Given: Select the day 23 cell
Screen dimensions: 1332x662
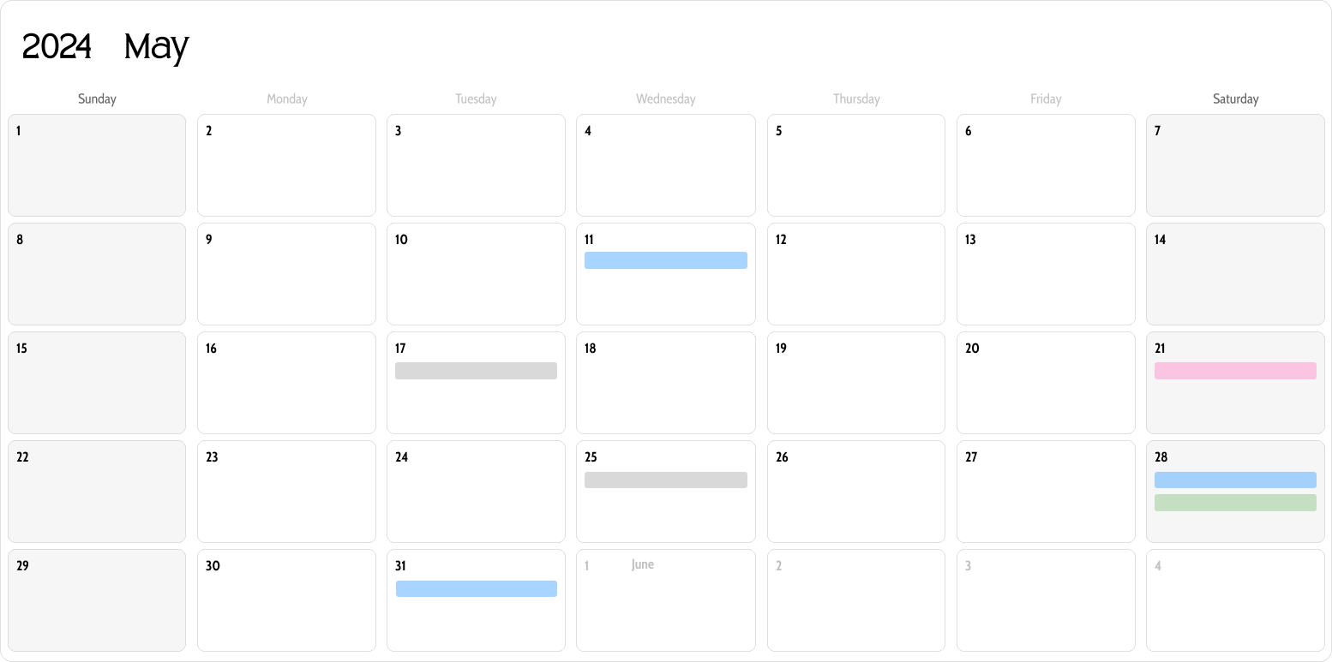Looking at the screenshot, I should click(286, 492).
